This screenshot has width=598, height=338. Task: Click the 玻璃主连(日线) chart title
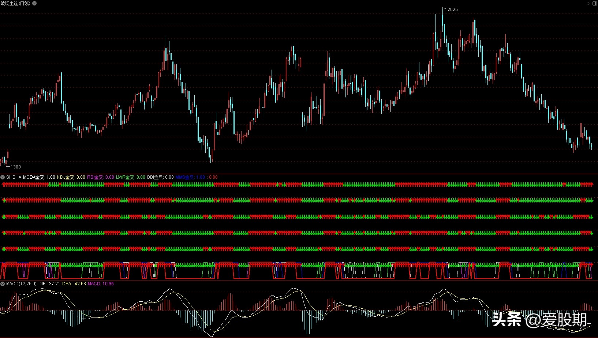click(16, 3)
